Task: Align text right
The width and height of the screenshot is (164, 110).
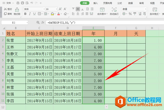Action: coord(82,14)
